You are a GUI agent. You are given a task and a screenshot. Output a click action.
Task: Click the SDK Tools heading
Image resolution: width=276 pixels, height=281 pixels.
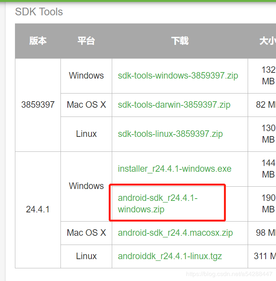pyautogui.click(x=39, y=12)
